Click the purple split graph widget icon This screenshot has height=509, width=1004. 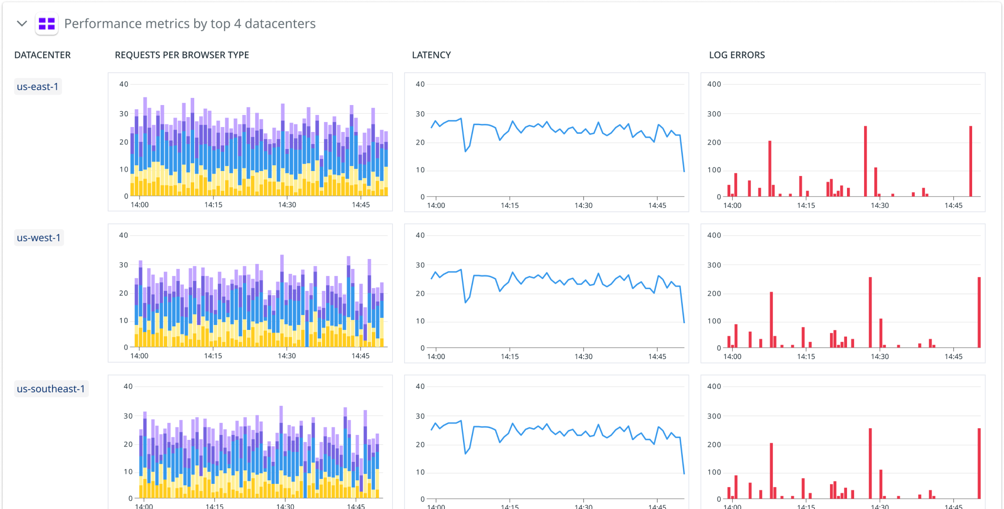coord(47,23)
